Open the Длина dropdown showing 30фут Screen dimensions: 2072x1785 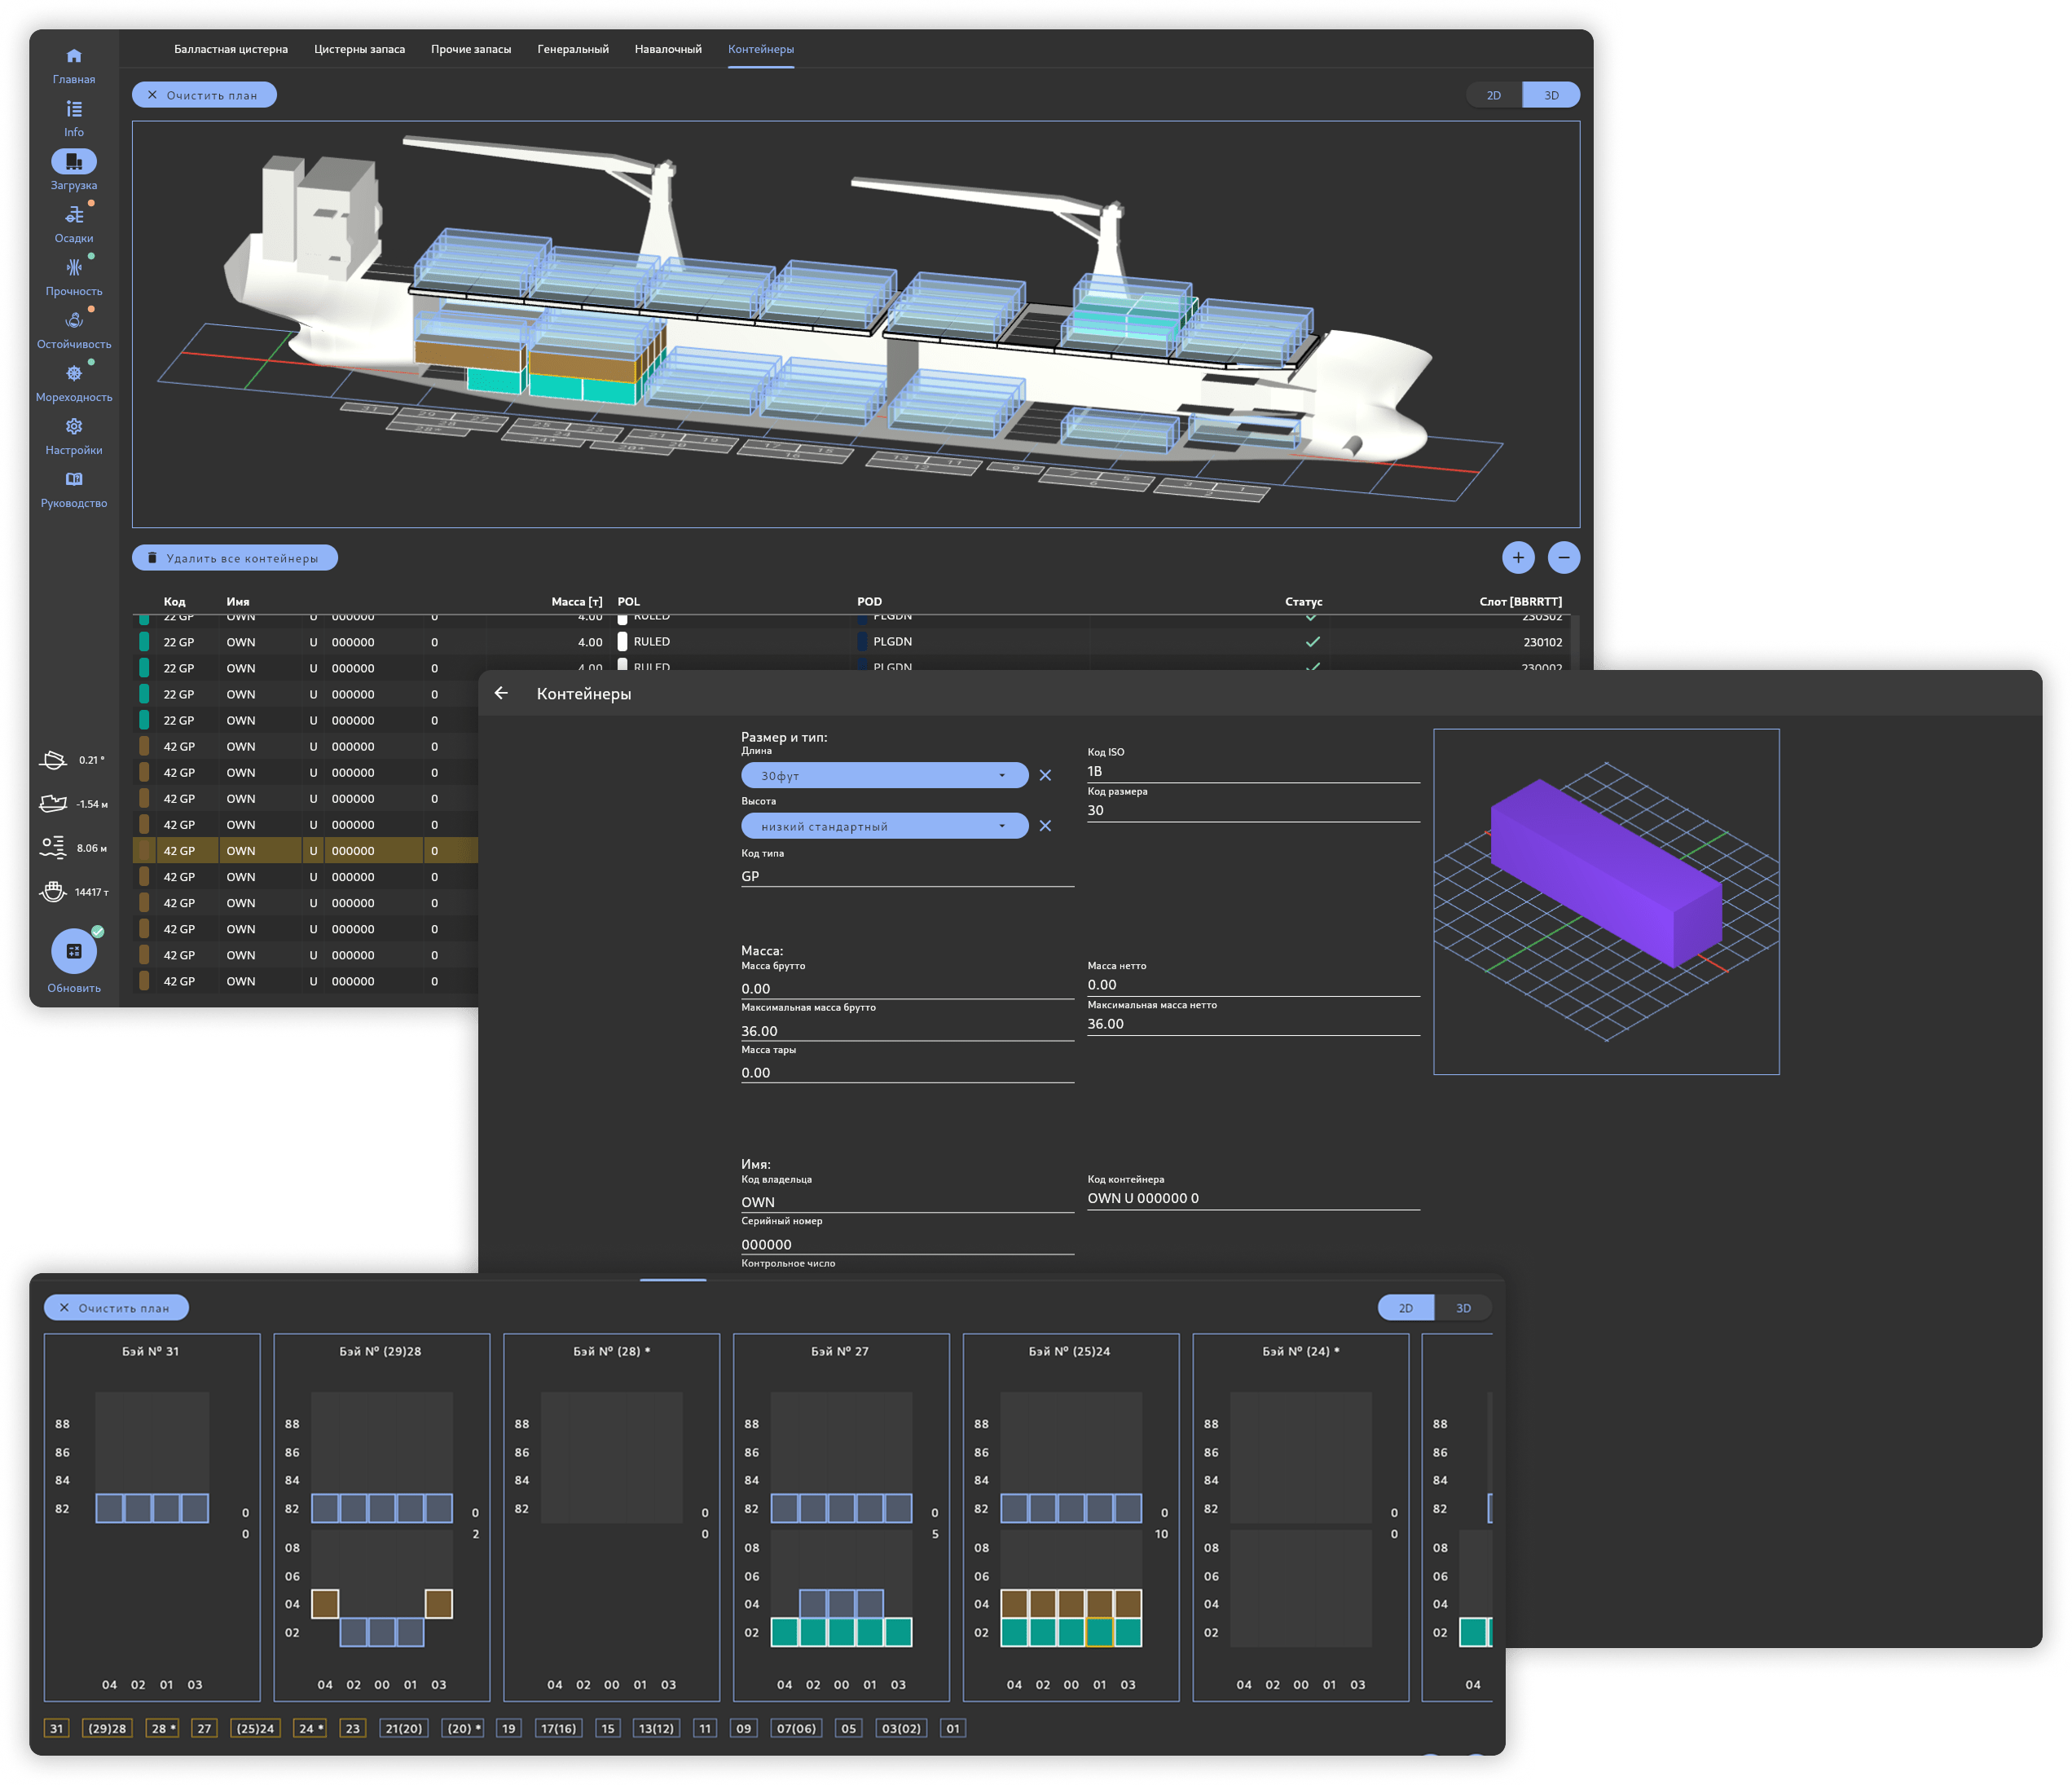coord(884,774)
